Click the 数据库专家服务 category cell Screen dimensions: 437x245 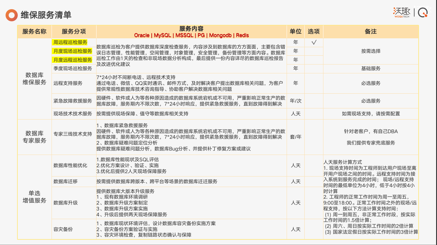tap(34, 137)
